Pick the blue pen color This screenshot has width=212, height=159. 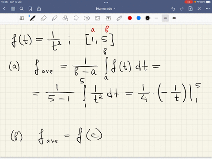point(139,18)
